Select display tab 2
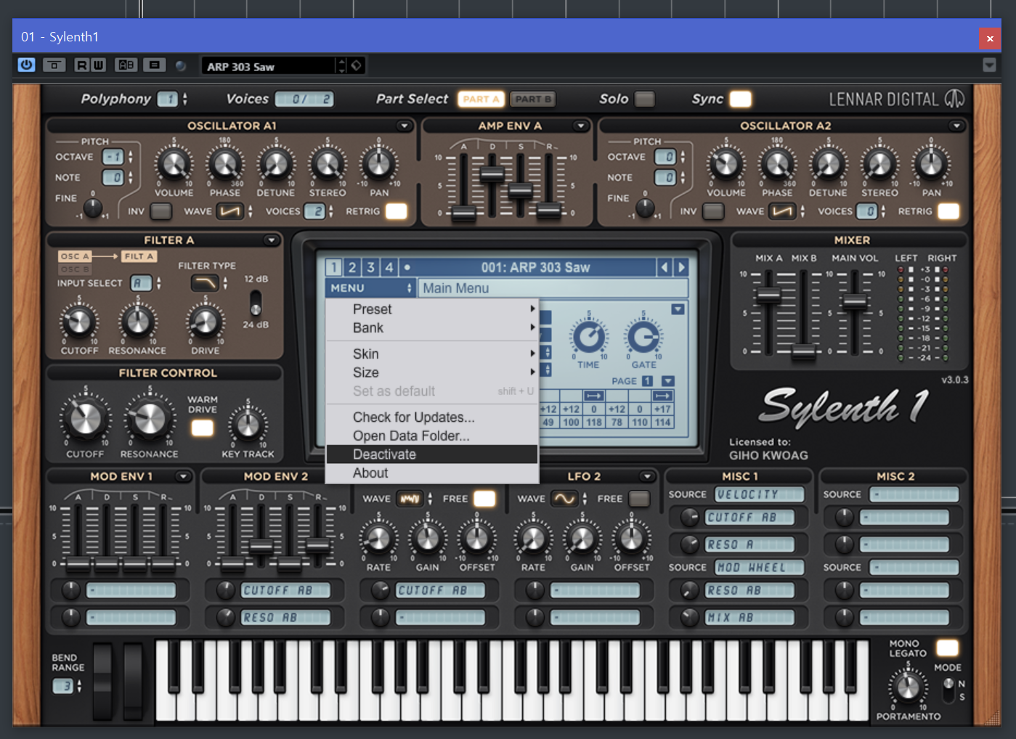 [x=351, y=267]
